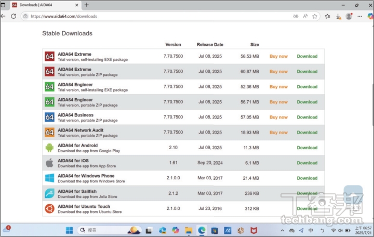Image resolution: width=374 pixels, height=237 pixels.
Task: Click the orange AIDA64 Network Audit icon
Action: [x=49, y=133]
